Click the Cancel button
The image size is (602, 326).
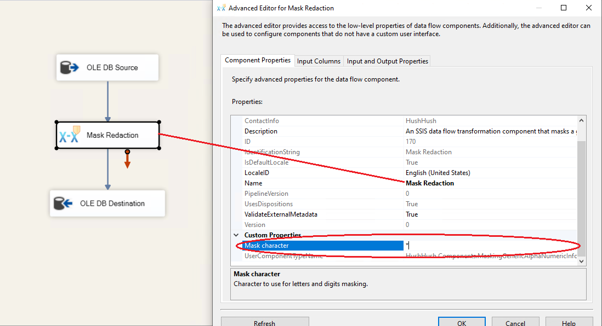515,322
